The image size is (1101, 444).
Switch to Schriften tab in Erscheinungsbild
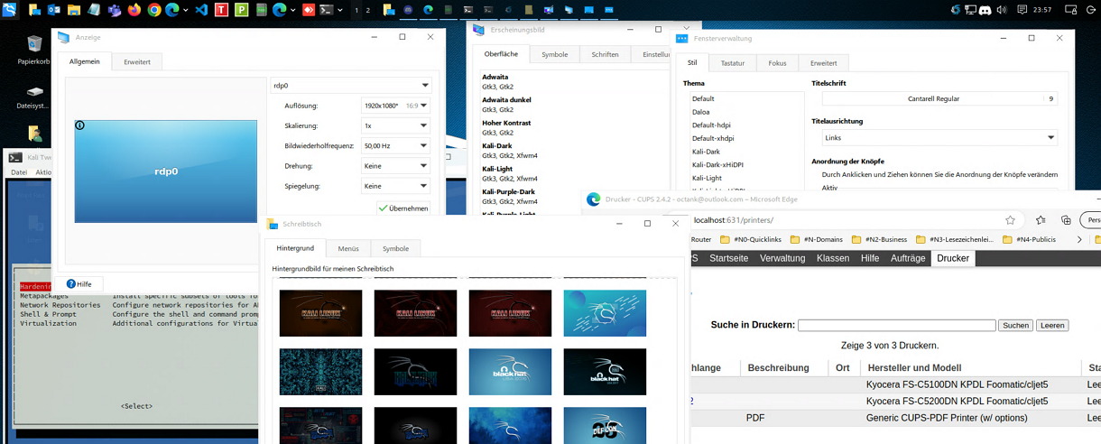point(606,54)
